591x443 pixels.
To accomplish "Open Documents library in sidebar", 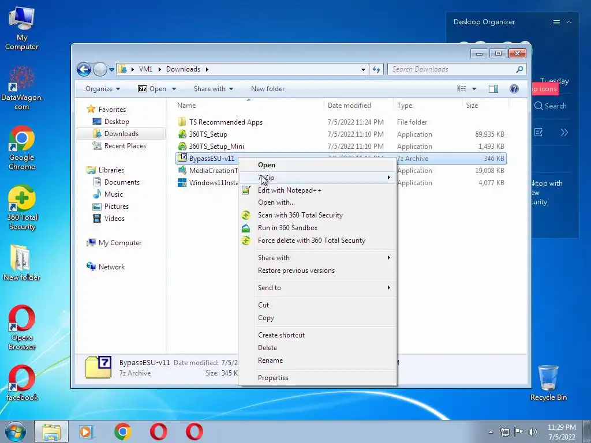I will pyautogui.click(x=122, y=182).
